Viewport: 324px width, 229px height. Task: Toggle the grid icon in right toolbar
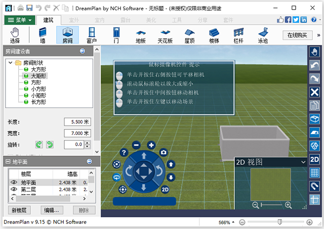tap(314, 173)
